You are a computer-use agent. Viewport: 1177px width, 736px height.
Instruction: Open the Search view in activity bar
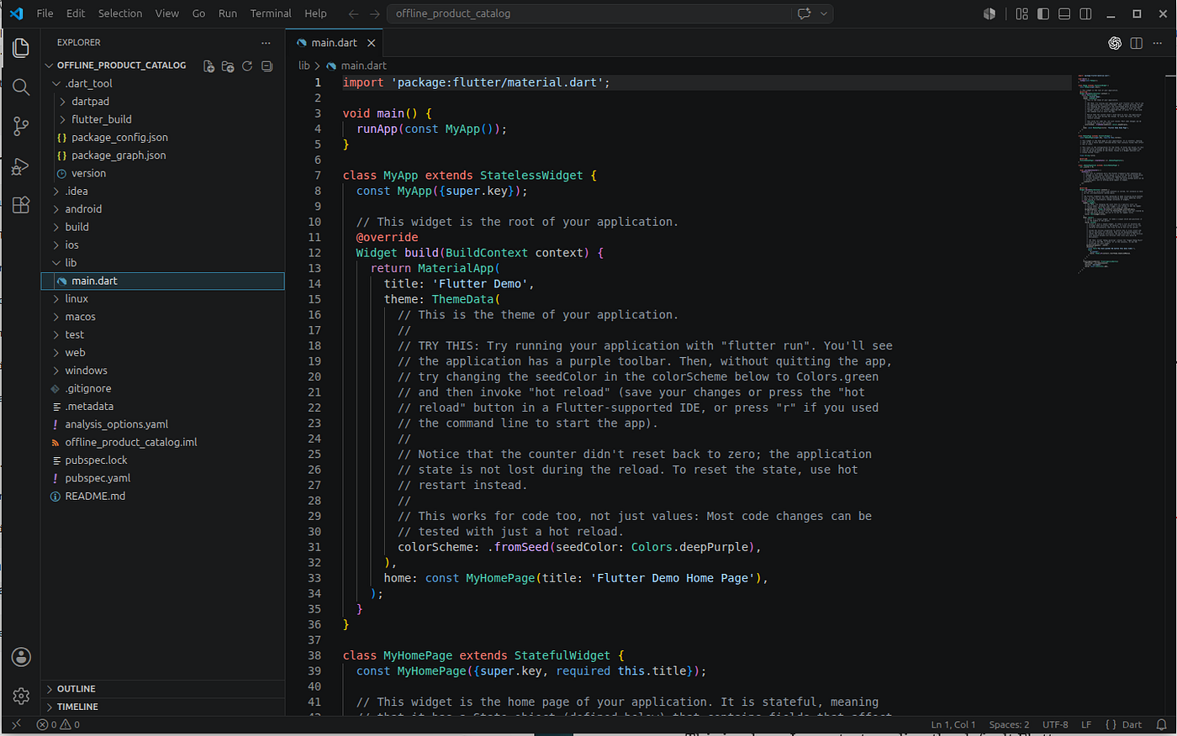(x=21, y=87)
